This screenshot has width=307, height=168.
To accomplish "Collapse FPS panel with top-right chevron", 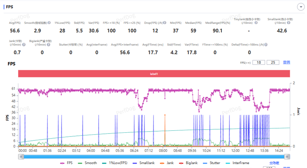I will 300,7.
